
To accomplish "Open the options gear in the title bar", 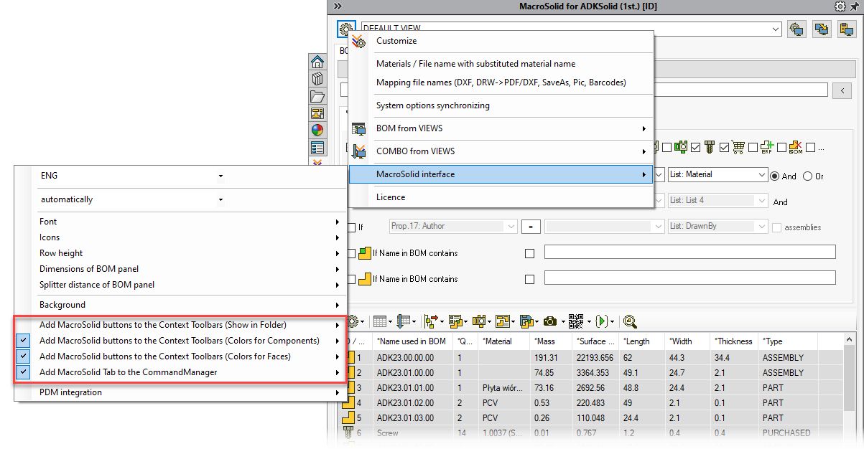I will (840, 6).
